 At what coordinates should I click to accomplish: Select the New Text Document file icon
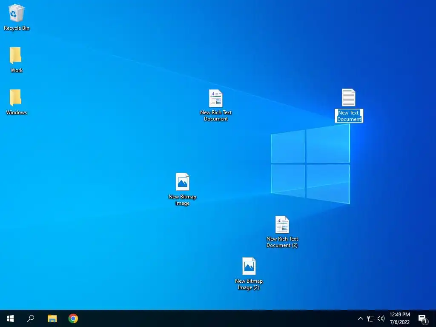tap(348, 98)
